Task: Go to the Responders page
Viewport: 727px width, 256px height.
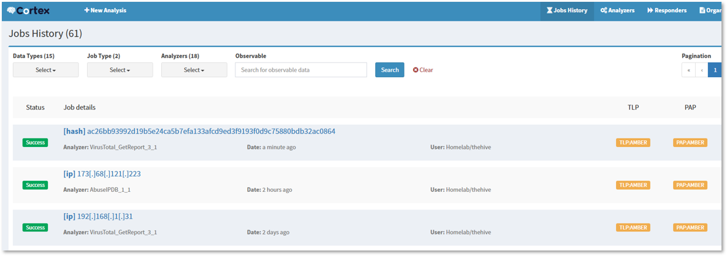Action: point(666,10)
